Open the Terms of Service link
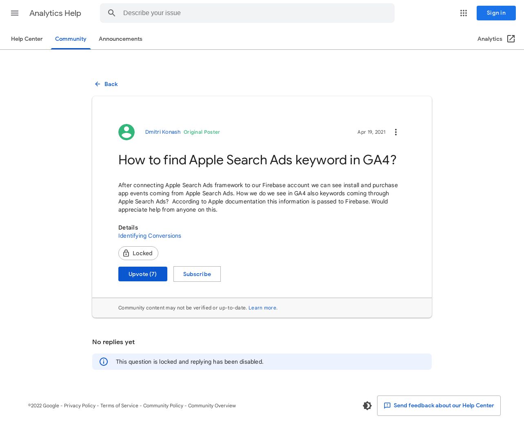The image size is (524, 422). point(119,406)
